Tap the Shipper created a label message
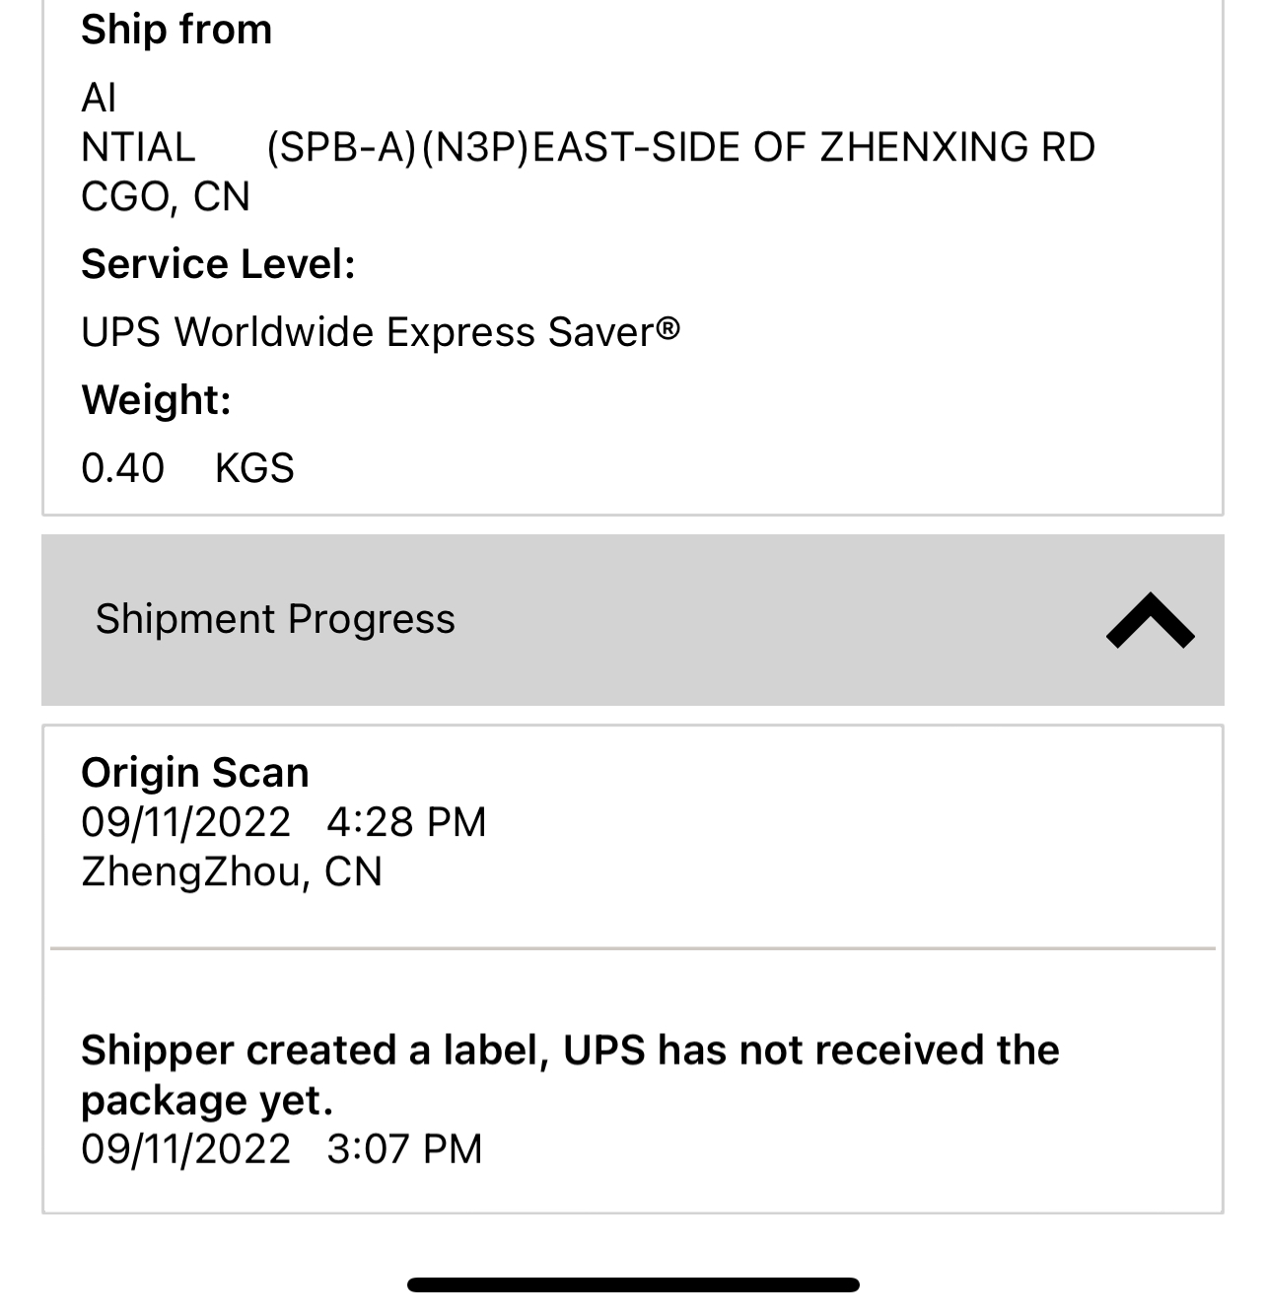 [570, 1075]
